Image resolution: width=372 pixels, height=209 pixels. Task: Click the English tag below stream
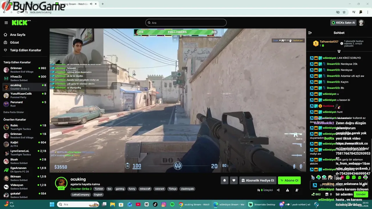pos(98,194)
